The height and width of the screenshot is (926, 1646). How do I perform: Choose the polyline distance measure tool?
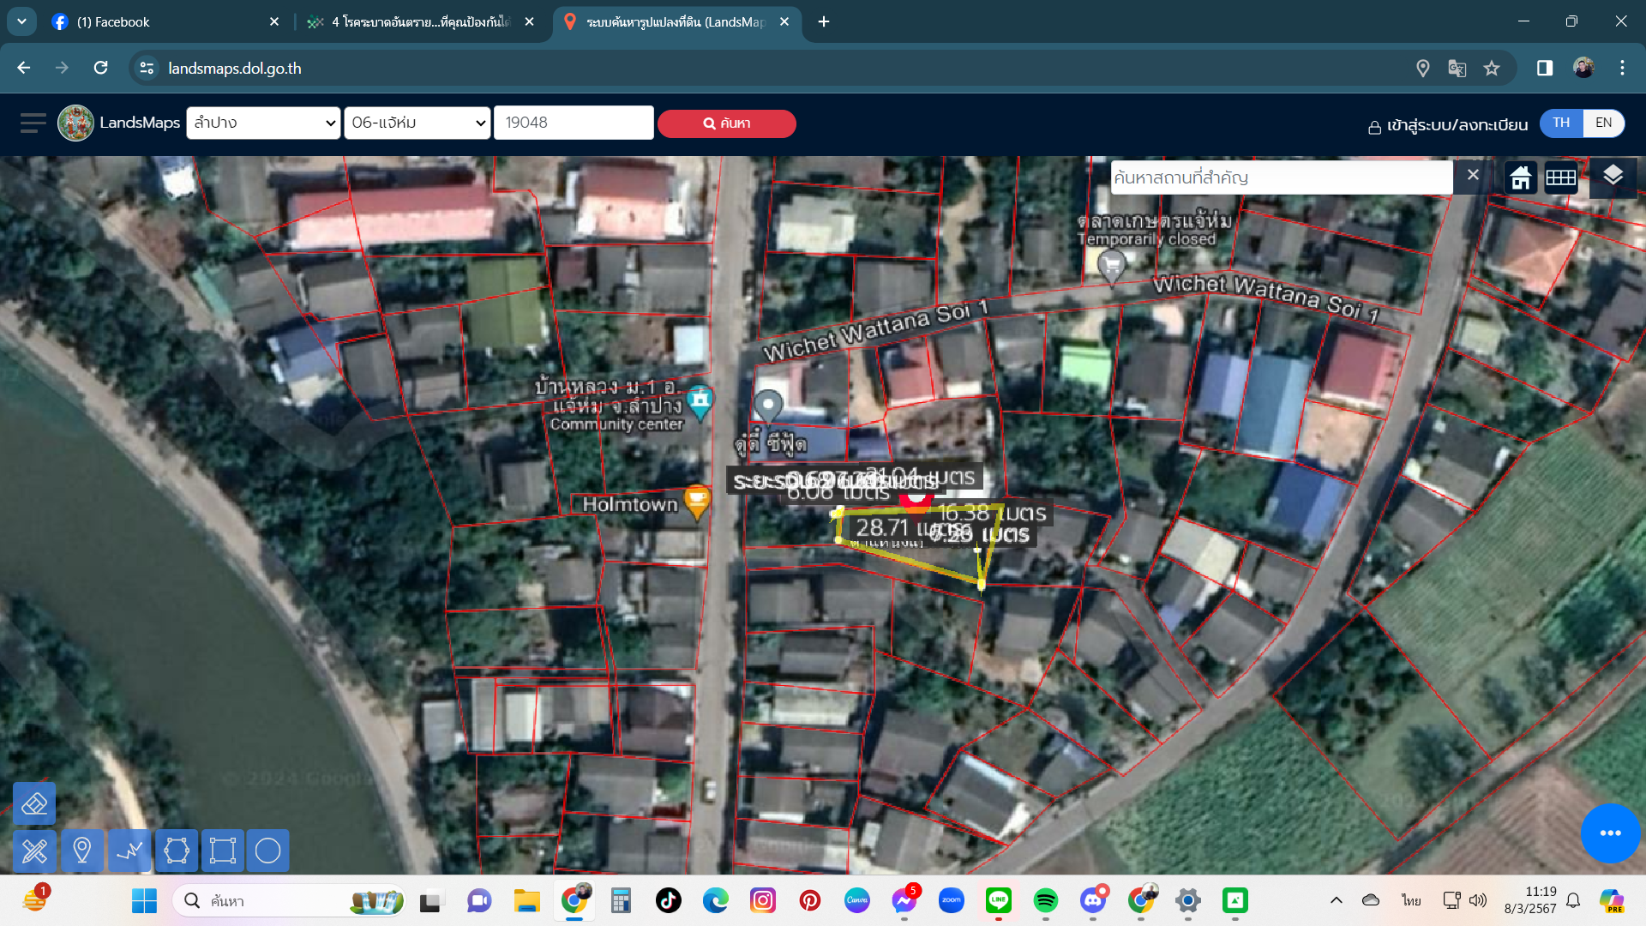coord(129,851)
